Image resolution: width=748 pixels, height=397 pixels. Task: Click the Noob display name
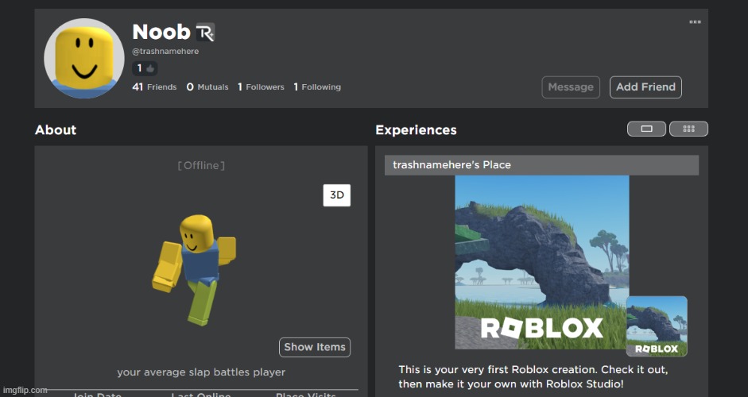(161, 32)
